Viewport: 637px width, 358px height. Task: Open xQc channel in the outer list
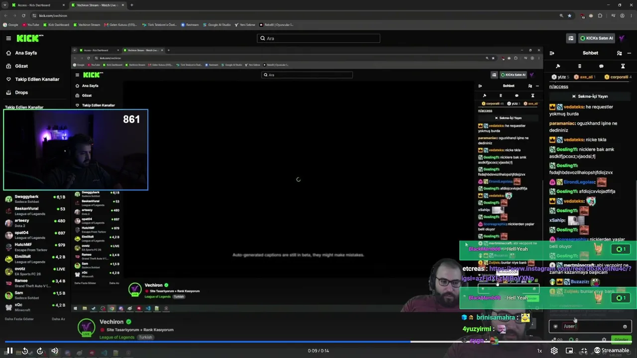point(35,307)
